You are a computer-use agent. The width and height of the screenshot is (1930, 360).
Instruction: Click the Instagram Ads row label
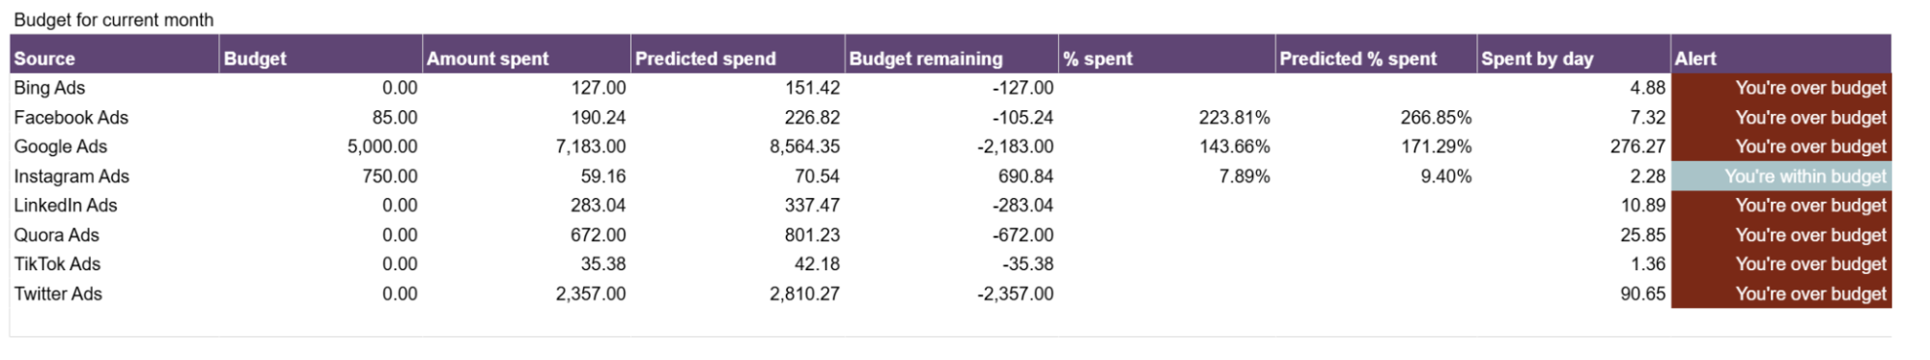click(71, 177)
